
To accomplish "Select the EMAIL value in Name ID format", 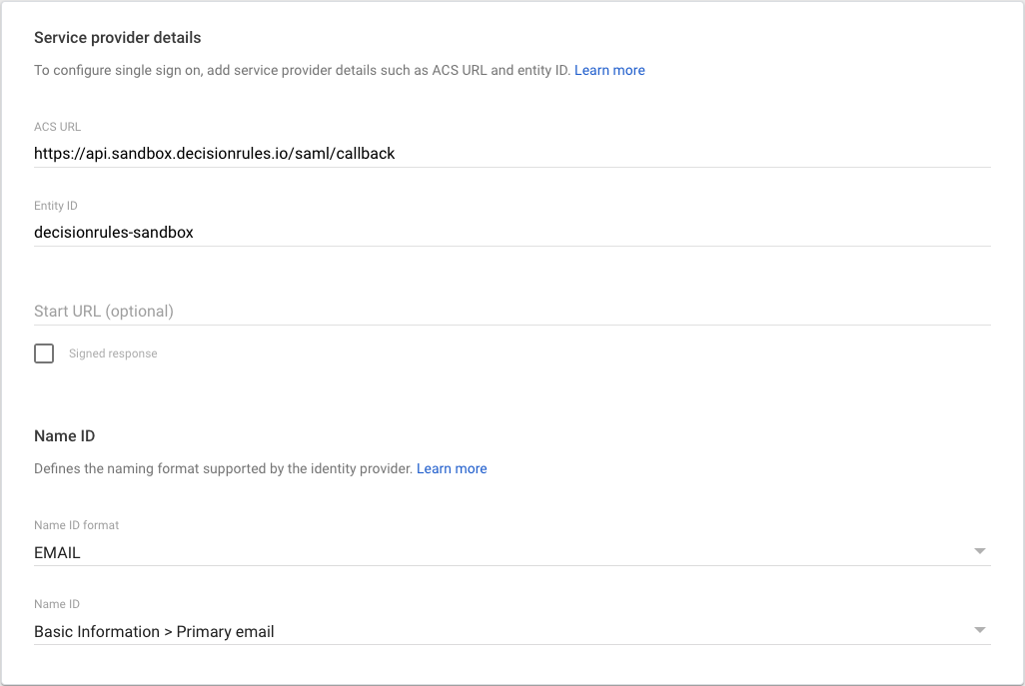I will (58, 552).
